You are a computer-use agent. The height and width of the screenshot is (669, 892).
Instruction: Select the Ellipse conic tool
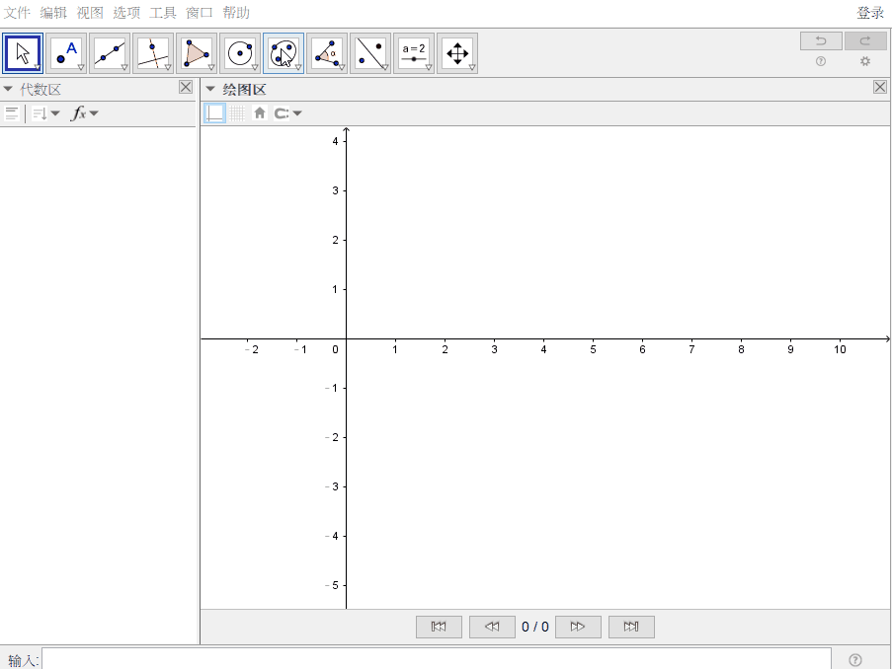(284, 53)
